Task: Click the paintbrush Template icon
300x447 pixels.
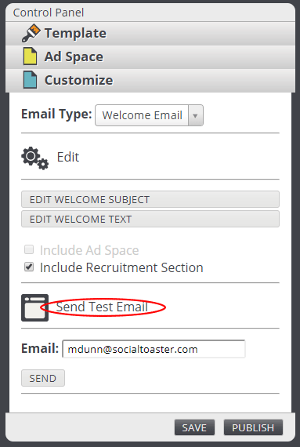Action: (31, 33)
